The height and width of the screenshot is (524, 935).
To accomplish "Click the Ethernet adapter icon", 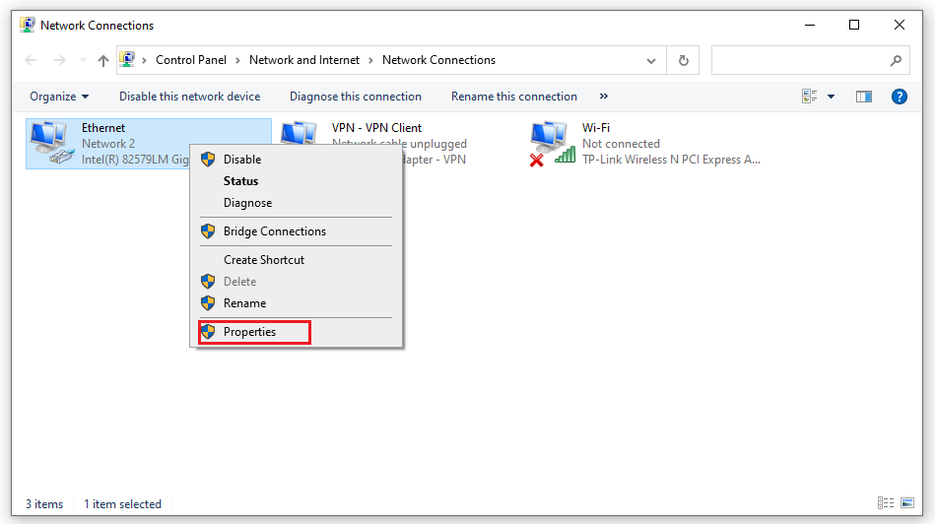I will pos(51,143).
